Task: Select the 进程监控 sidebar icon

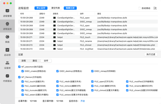Action: 7,24
